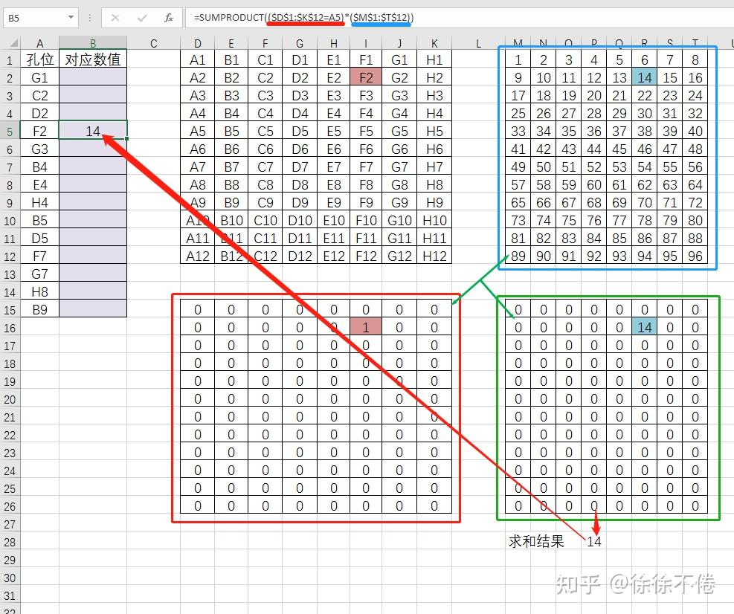The height and width of the screenshot is (614, 734).
Task: Select empty cell B2 under 对应数值
Action: (x=93, y=77)
